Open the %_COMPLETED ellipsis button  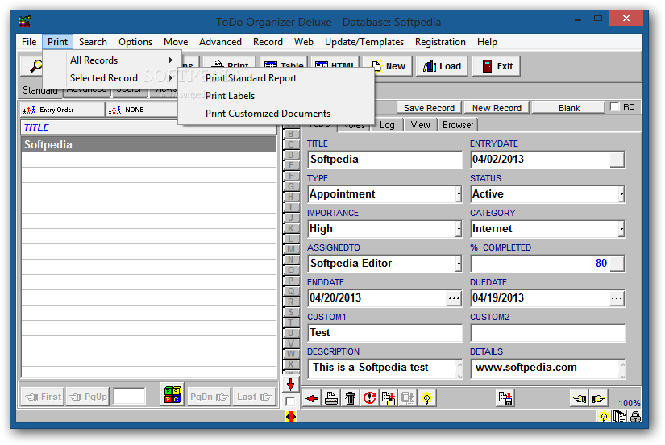click(617, 264)
